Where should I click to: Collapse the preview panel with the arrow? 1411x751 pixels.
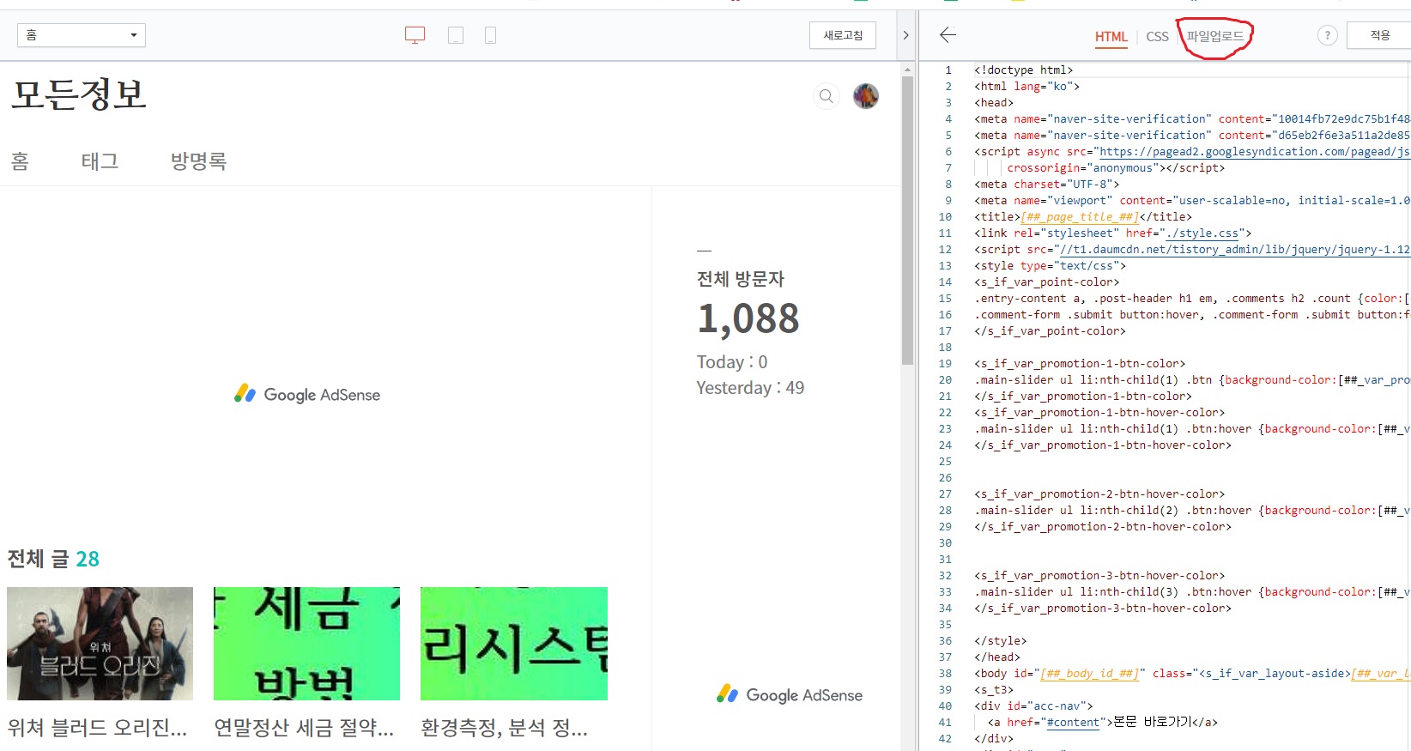coord(905,35)
